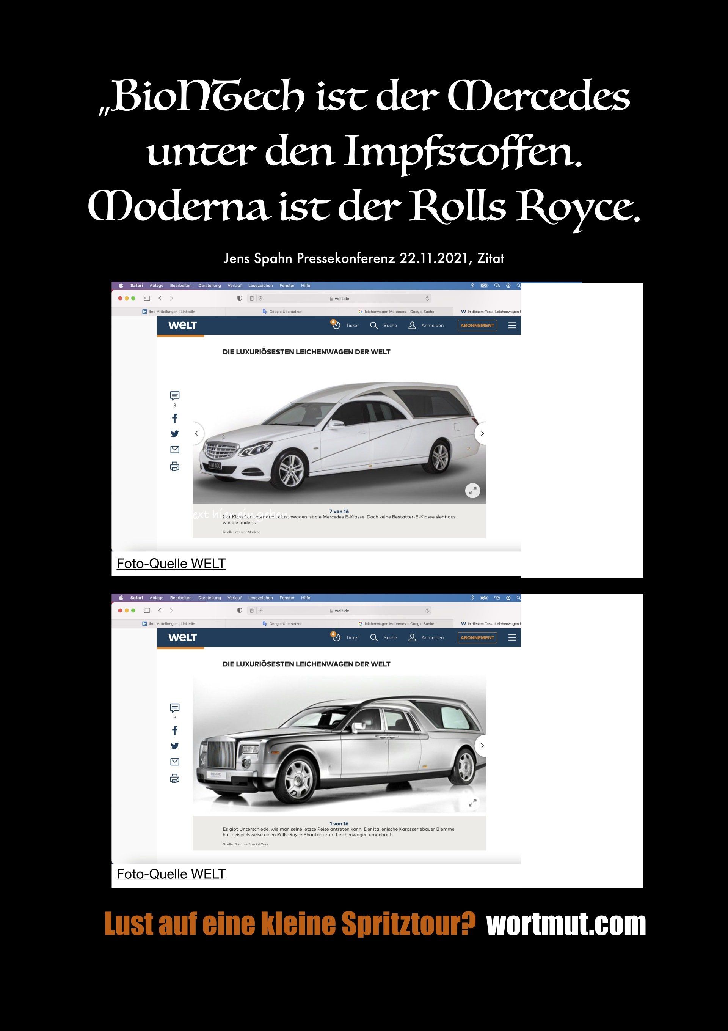Toggle Safari sidebar in the Rolls-Royce screenshot

146,610
